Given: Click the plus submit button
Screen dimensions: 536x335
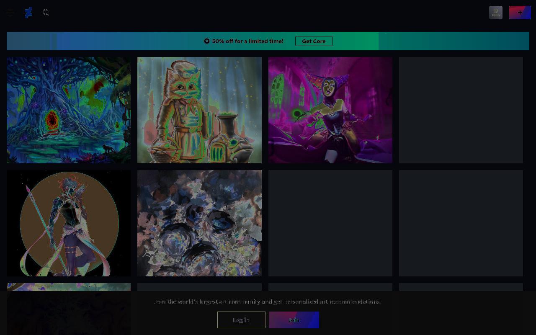Looking at the screenshot, I should click(520, 13).
